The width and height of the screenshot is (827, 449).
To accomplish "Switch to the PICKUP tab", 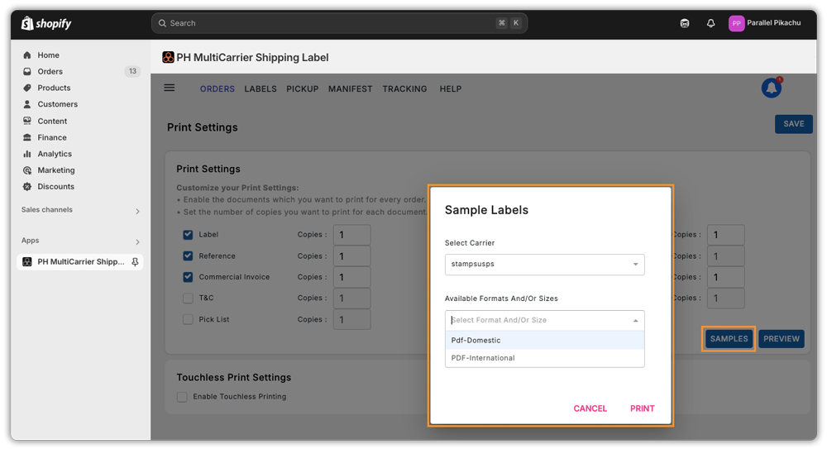I will [x=302, y=89].
